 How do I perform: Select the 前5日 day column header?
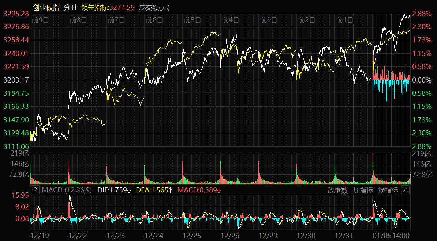[x=193, y=20]
